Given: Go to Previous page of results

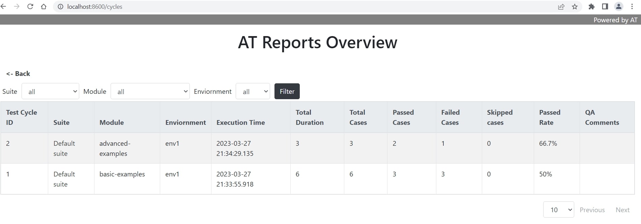Looking at the screenshot, I should tap(592, 210).
